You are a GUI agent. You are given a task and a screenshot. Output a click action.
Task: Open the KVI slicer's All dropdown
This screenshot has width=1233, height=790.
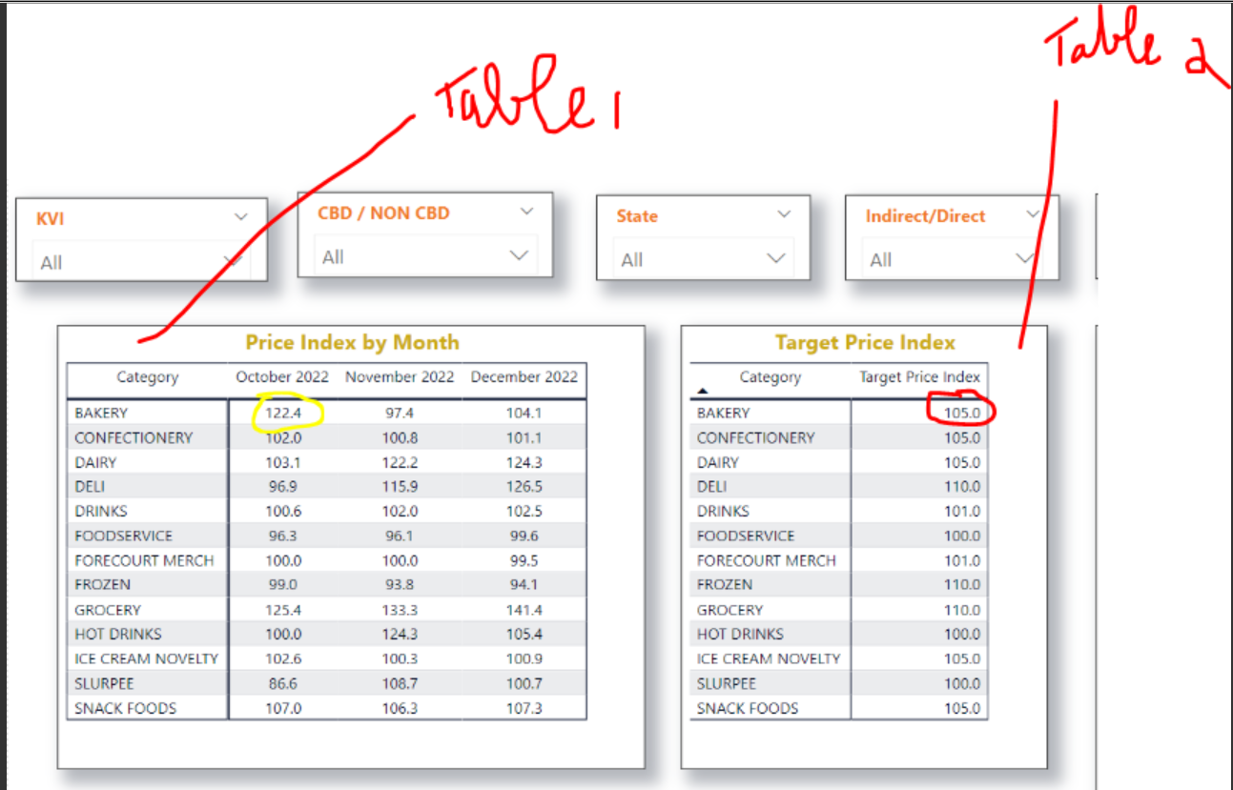141,262
